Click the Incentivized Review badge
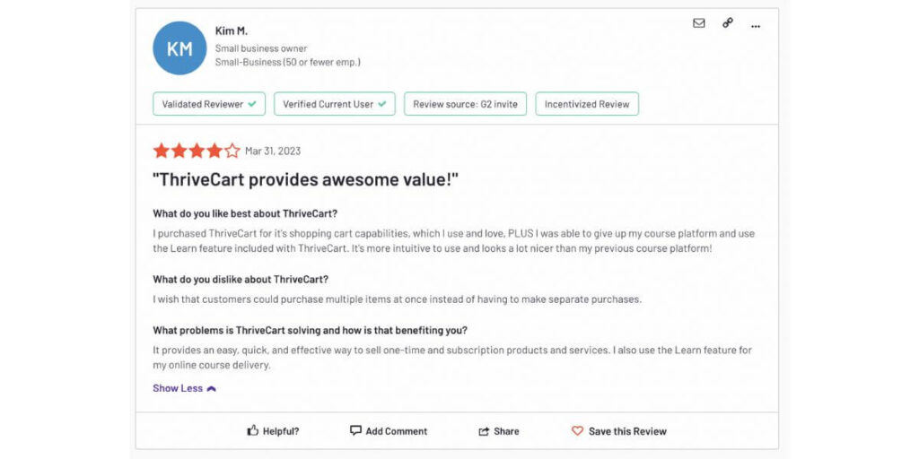 587,104
